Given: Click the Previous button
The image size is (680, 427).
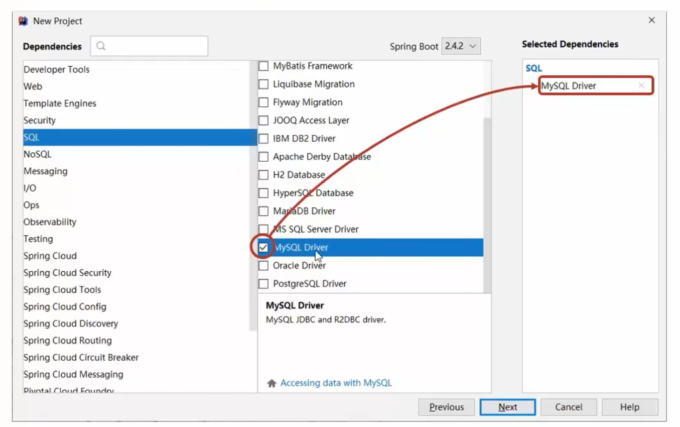Looking at the screenshot, I should (x=446, y=407).
